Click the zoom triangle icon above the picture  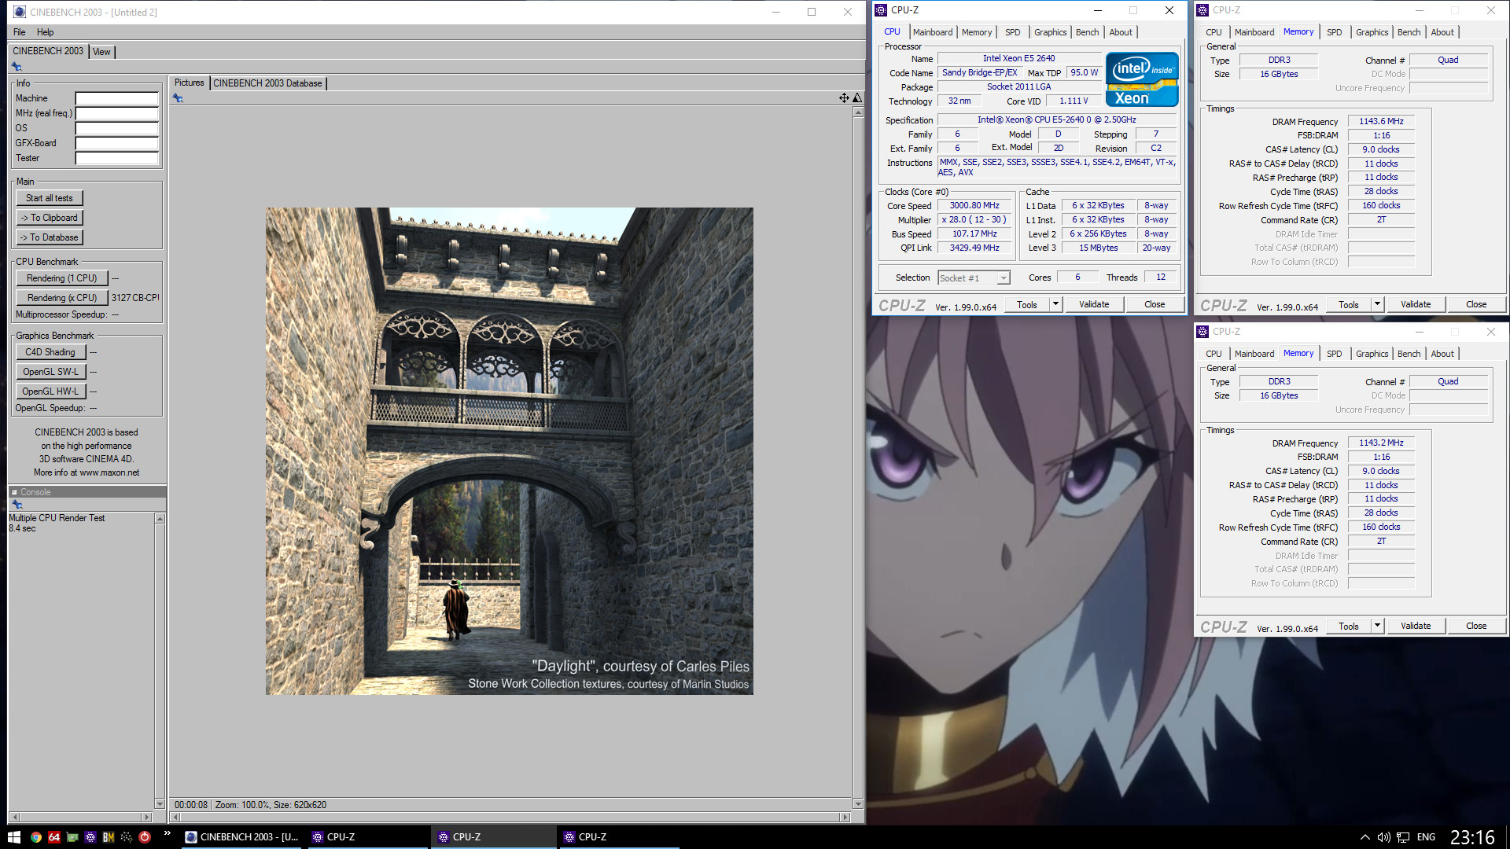click(857, 98)
